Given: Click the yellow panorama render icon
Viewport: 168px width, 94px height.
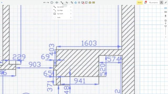Looking at the screenshot, I should [x=93, y=2].
